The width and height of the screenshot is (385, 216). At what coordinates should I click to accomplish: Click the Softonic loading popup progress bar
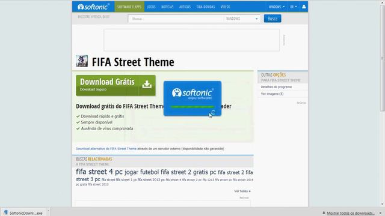click(192, 107)
